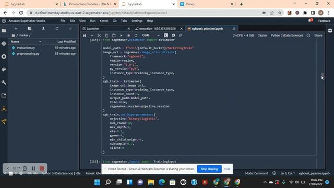Image resolution: width=334 pixels, height=188 pixels.
Task: Click the 2 vCPU + 4 GiB instance selector
Action: pos(243,36)
